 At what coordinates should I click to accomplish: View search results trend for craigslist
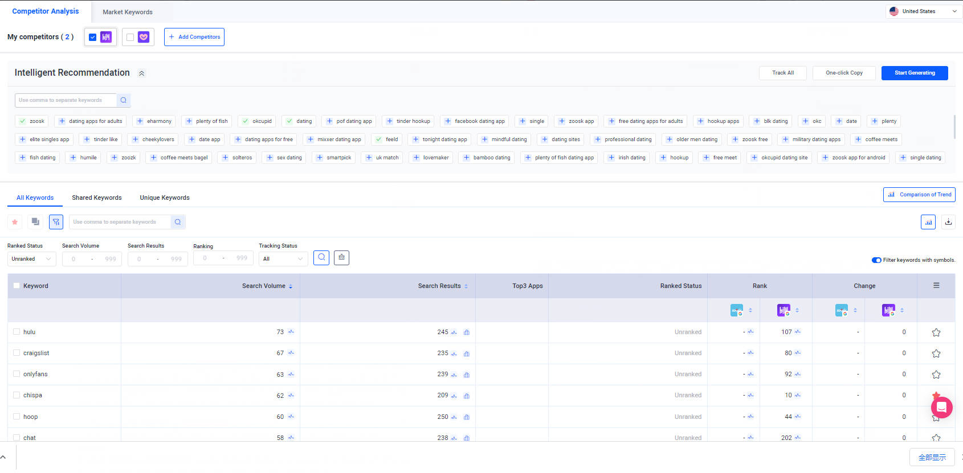(454, 353)
